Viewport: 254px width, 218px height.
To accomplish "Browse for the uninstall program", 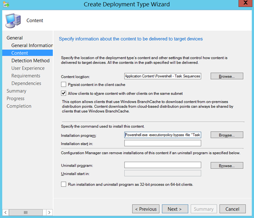I will coord(227,165).
